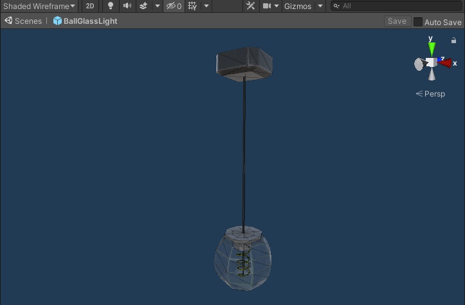Viewport: 465px width, 305px height.
Task: Focus the scene search field
Action: click(x=396, y=6)
